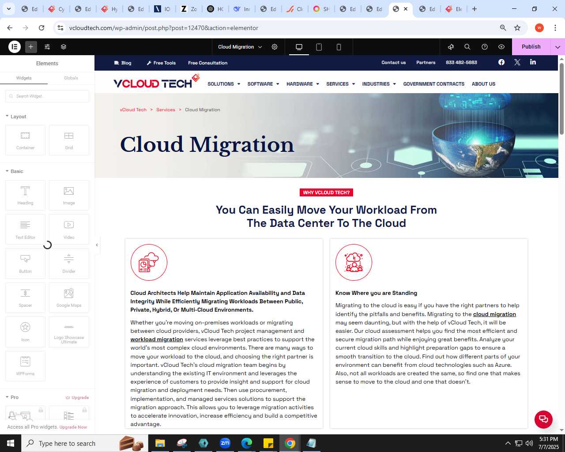Open About Us menu item
The height and width of the screenshot is (452, 565).
[483, 84]
